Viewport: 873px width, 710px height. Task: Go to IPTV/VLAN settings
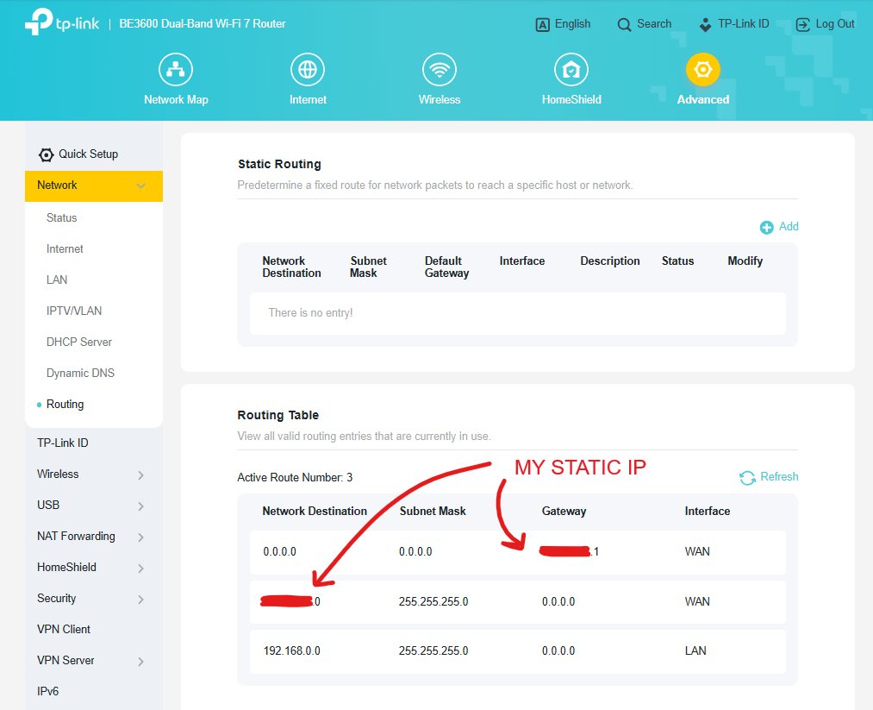[x=74, y=311]
